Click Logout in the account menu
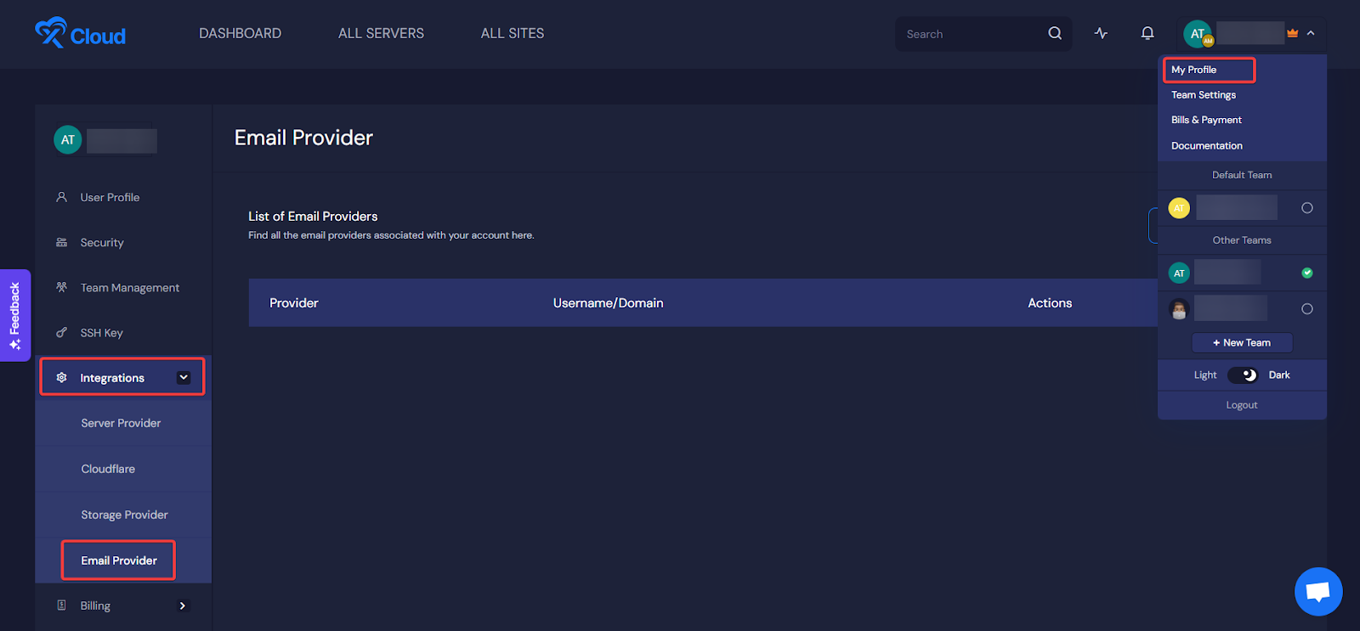The width and height of the screenshot is (1360, 631). [x=1242, y=405]
